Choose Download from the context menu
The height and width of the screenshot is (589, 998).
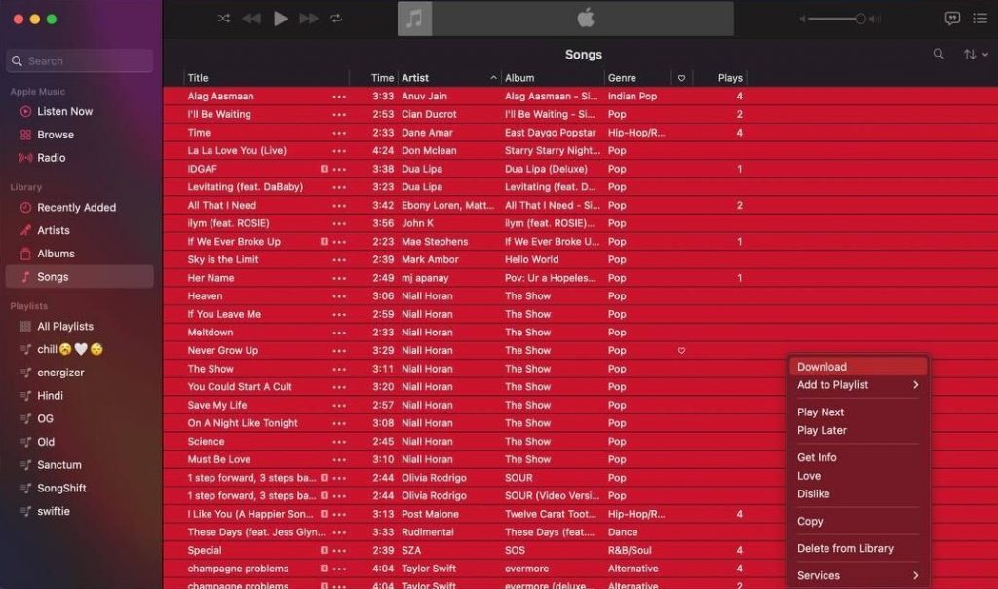click(822, 365)
